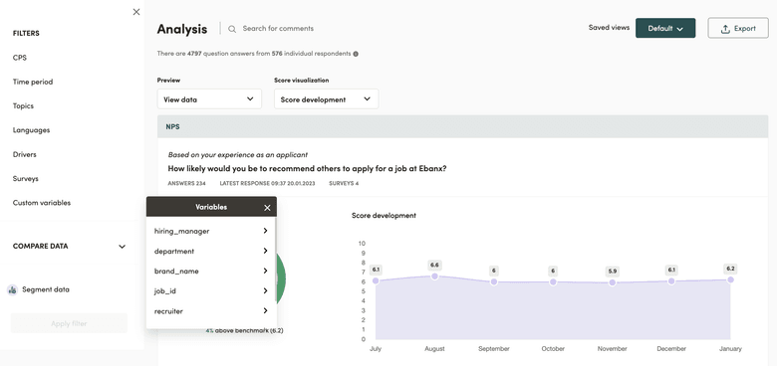Viewport: 777px width, 366px height.
Task: Close the Variables popup
Action: click(267, 208)
